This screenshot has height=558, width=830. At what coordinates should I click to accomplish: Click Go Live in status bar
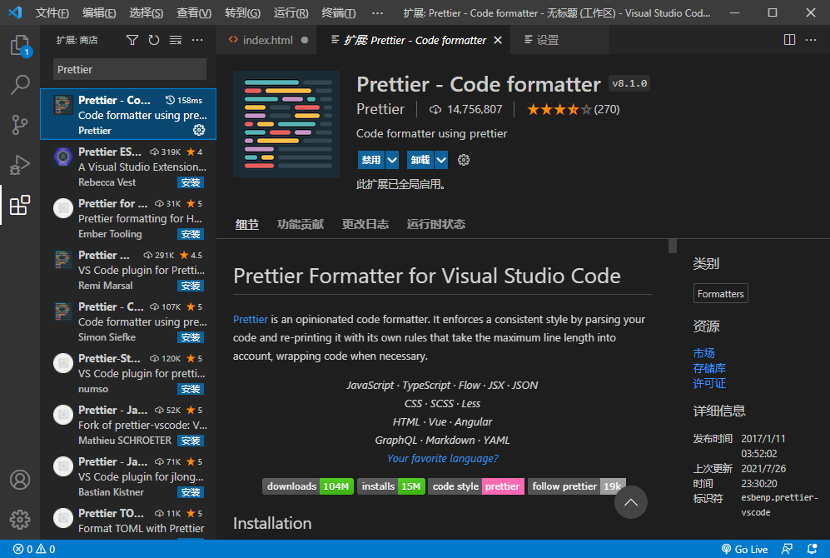point(744,549)
